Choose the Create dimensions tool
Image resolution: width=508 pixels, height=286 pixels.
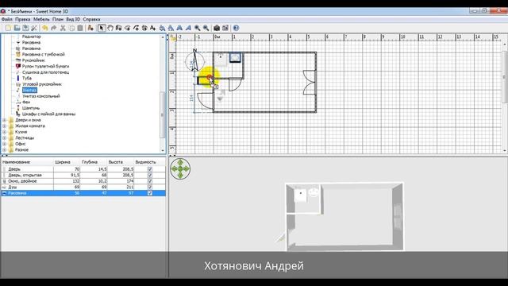point(144,29)
